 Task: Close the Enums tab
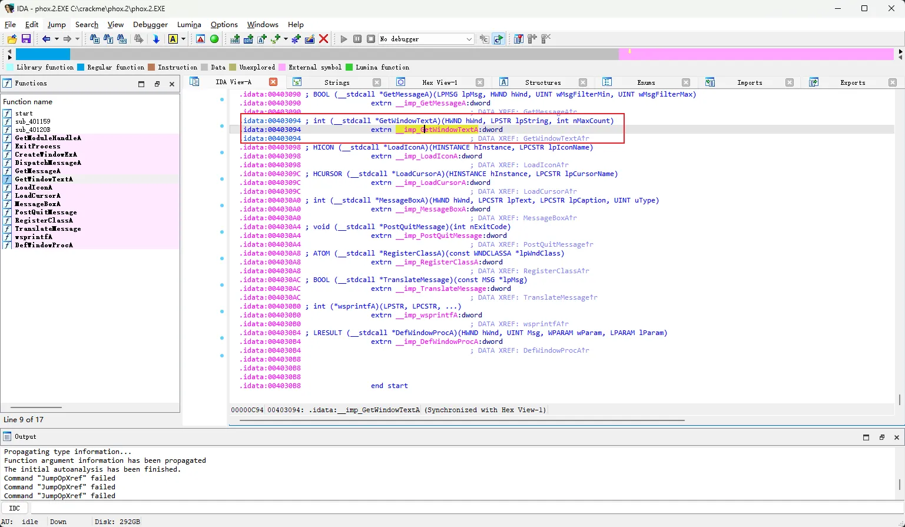[686, 82]
